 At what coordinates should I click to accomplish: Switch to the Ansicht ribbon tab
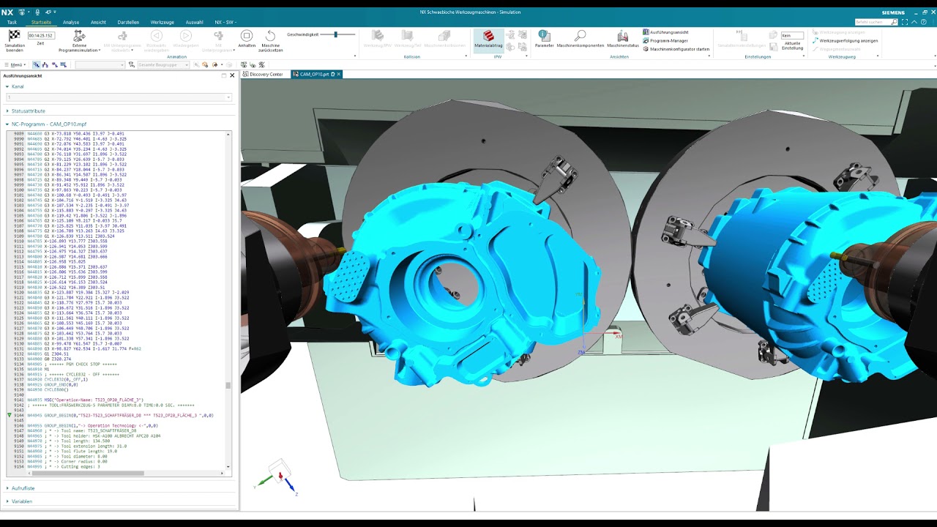pos(98,22)
